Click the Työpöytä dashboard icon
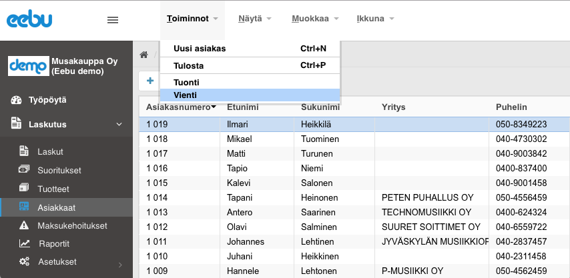 (17, 100)
